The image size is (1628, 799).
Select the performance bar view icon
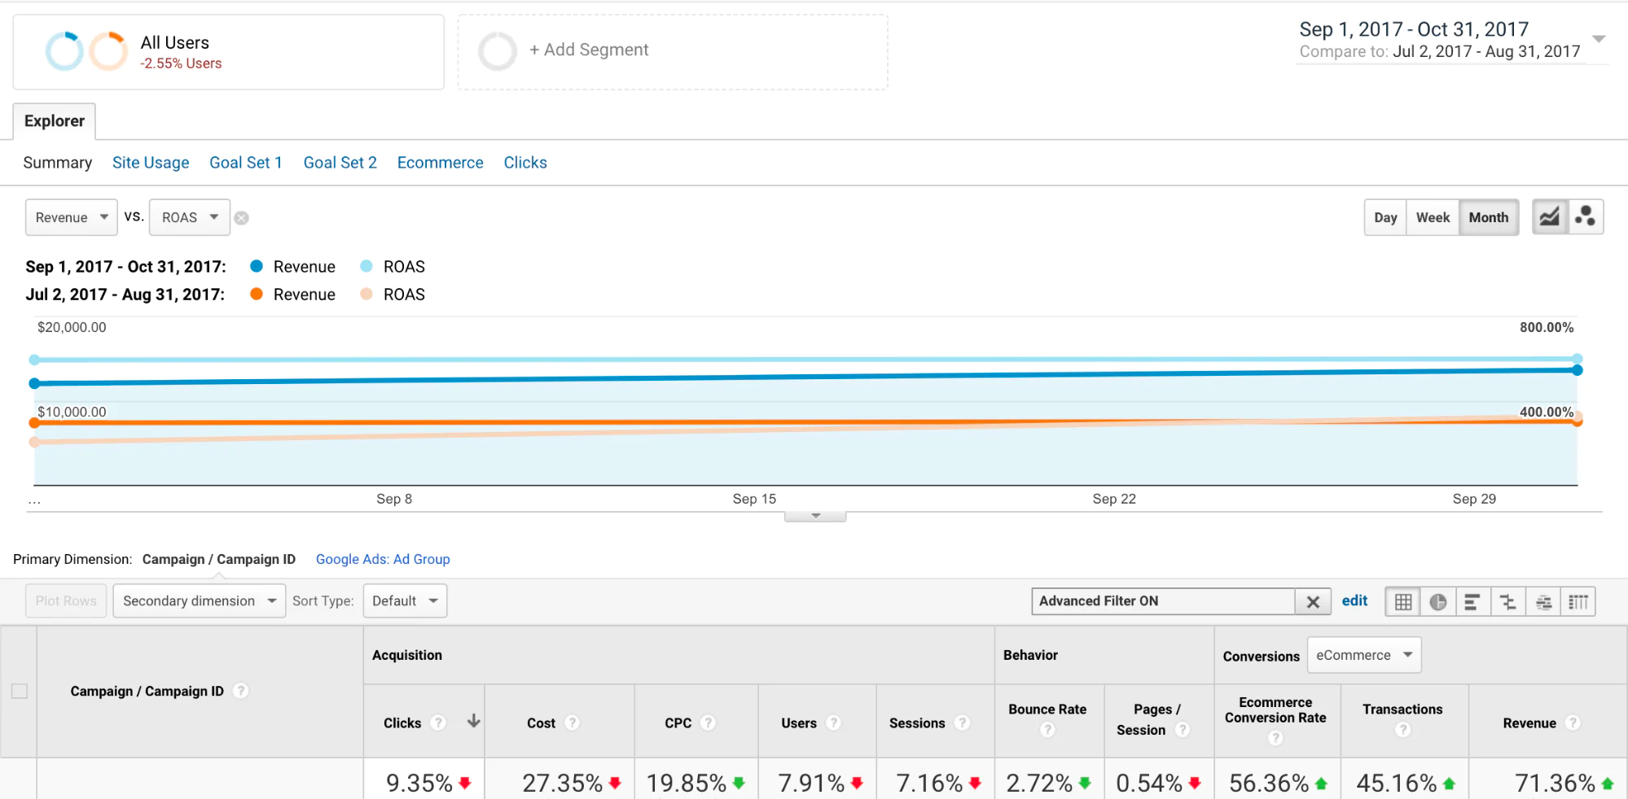click(x=1472, y=602)
